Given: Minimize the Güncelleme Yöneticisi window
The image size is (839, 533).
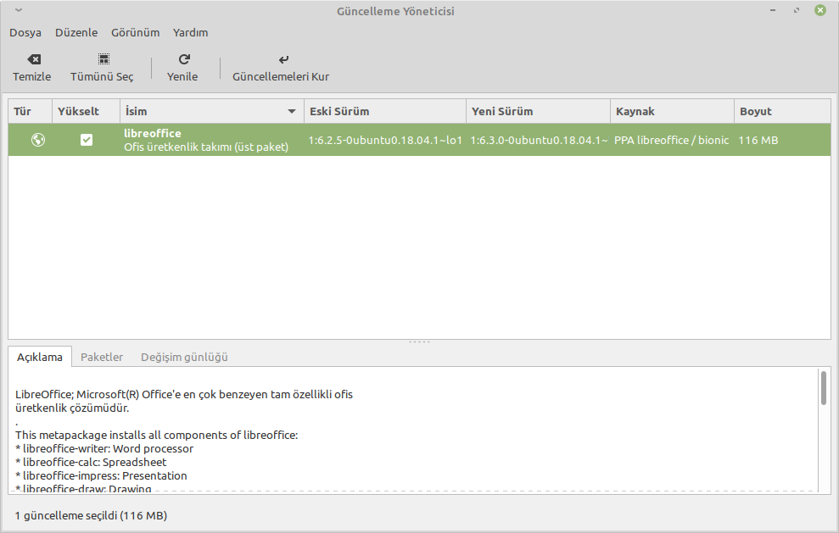Looking at the screenshot, I should pos(773,10).
